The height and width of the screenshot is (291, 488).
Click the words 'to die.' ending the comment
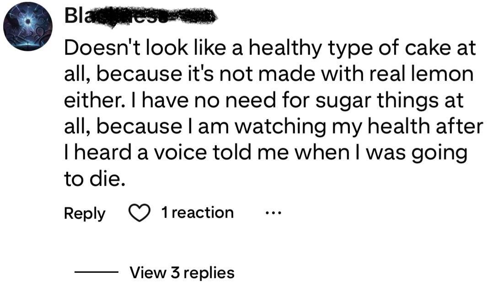coord(94,180)
